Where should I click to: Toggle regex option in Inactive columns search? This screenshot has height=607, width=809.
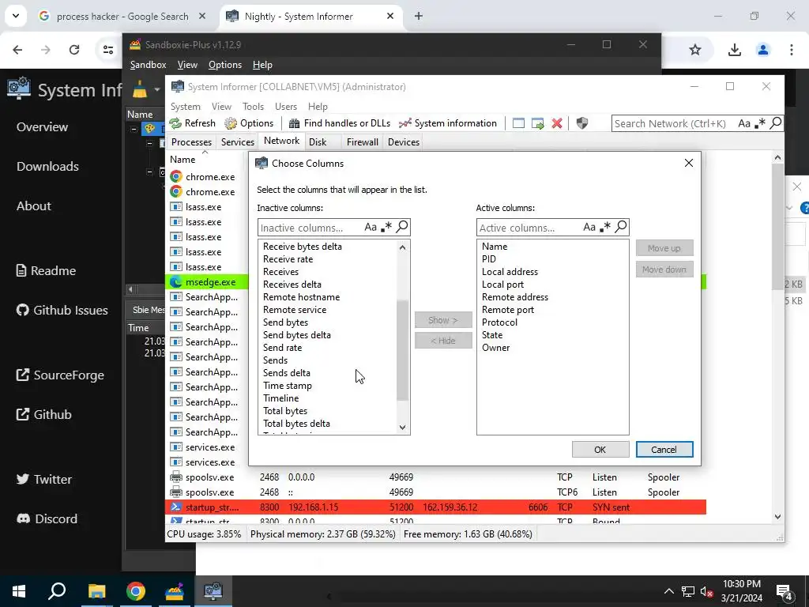click(x=386, y=227)
